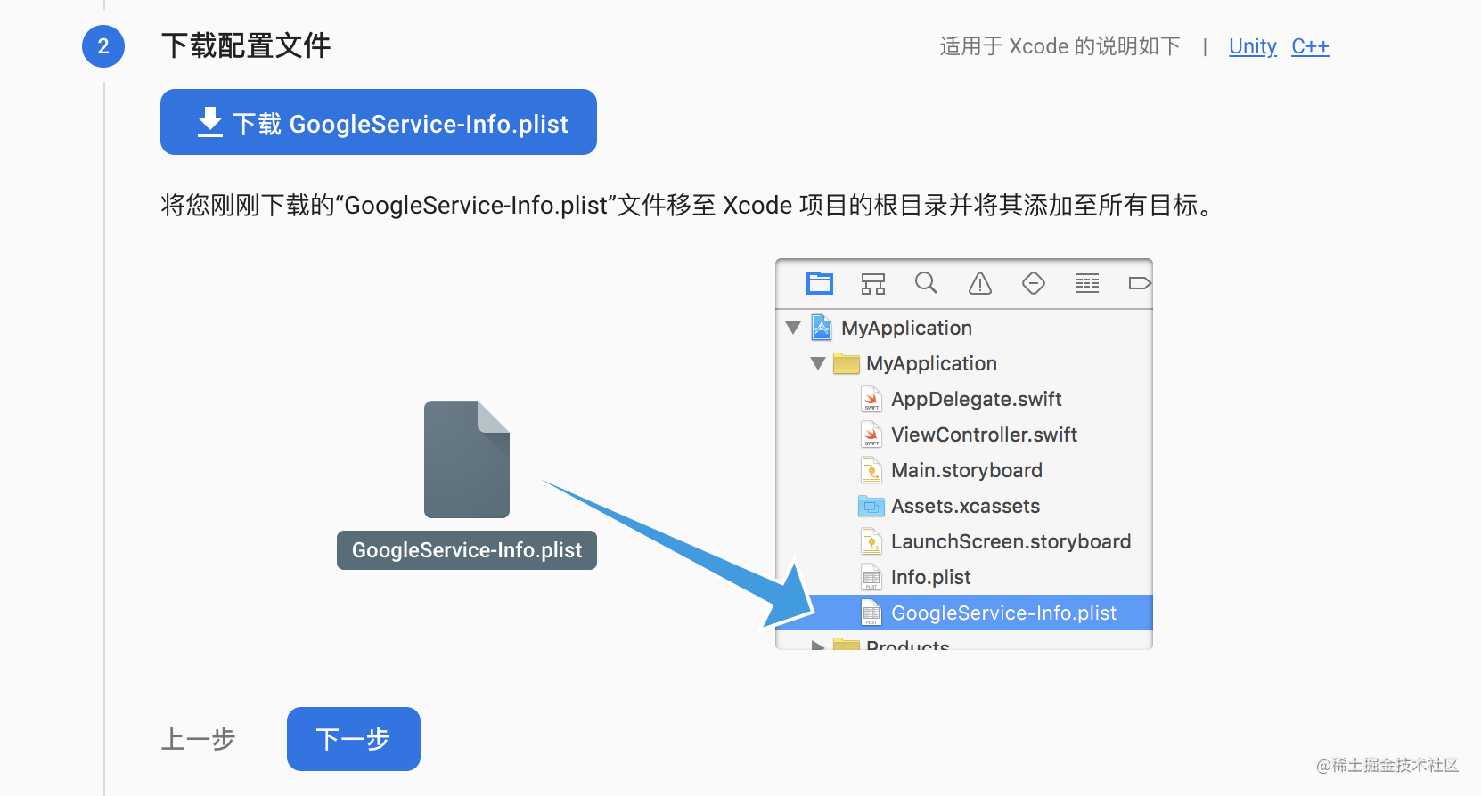Image resolution: width=1481 pixels, height=796 pixels.
Task: Open the Unity instructions link
Action: coord(1253,46)
